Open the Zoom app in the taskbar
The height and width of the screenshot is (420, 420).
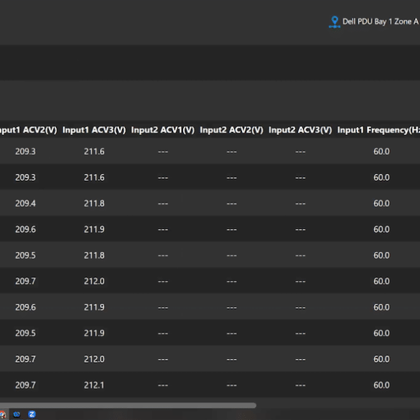(32, 414)
